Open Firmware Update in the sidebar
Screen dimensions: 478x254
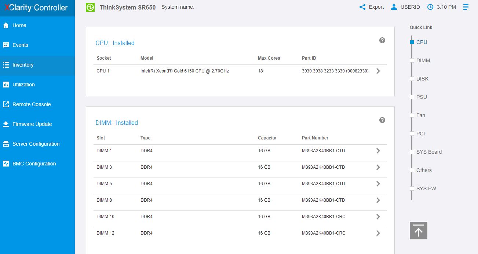pos(32,124)
